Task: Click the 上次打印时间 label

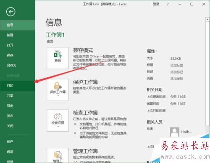Action: click(156, 111)
